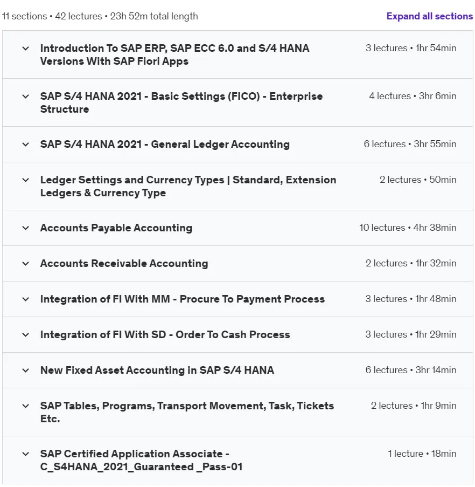The height and width of the screenshot is (487, 475).
Task: Click the '3 lectures • 1hr 48min' text
Action: (x=411, y=299)
